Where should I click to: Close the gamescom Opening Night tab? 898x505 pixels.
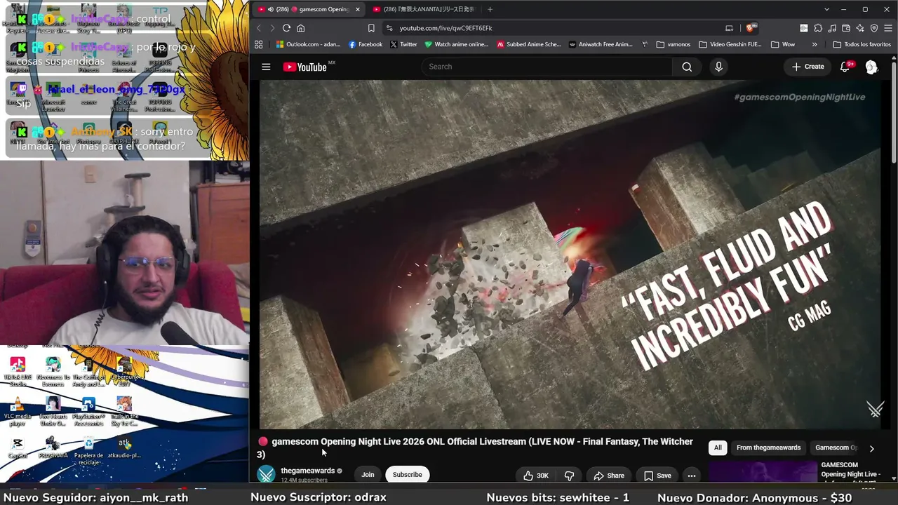[x=358, y=9]
